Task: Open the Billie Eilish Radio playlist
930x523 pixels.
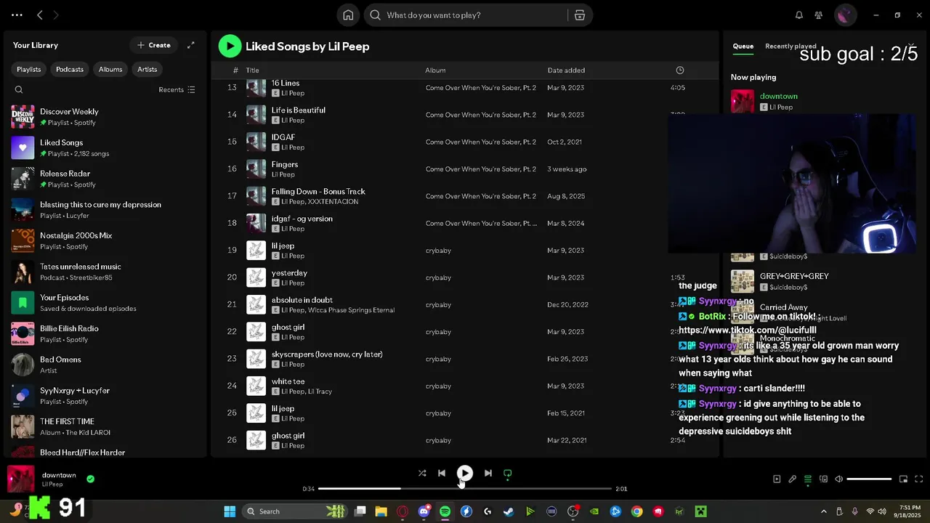Action: [x=105, y=333]
